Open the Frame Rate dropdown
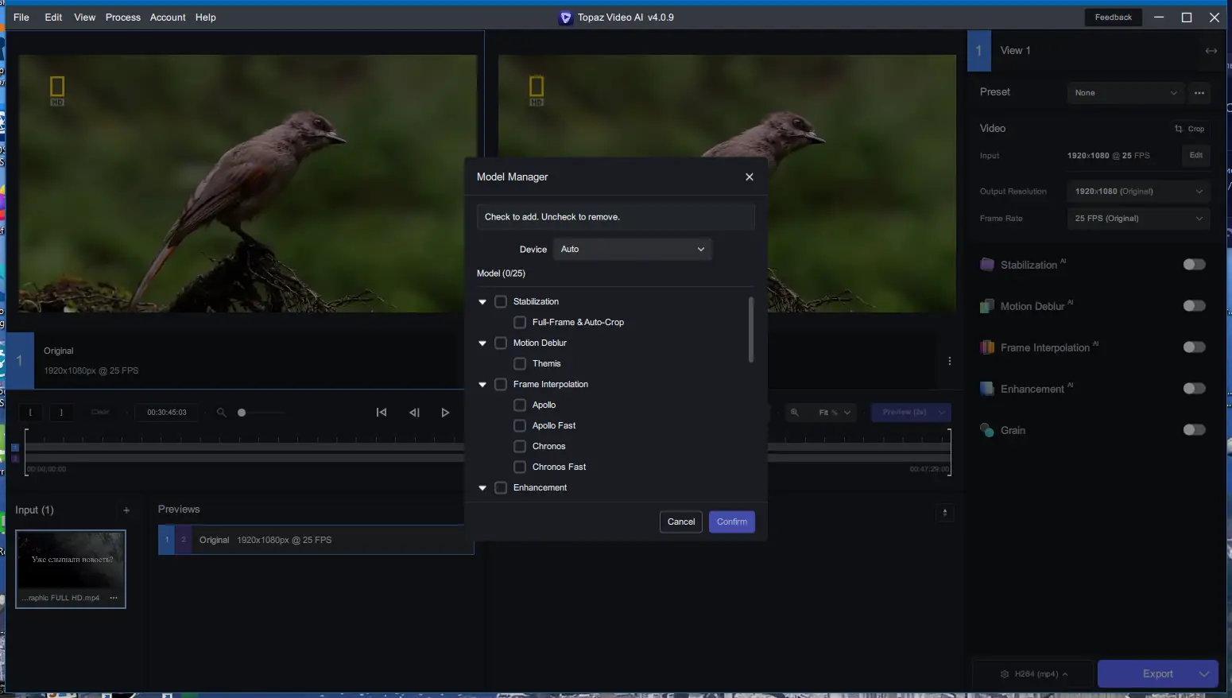This screenshot has width=1232, height=698. tap(1138, 219)
